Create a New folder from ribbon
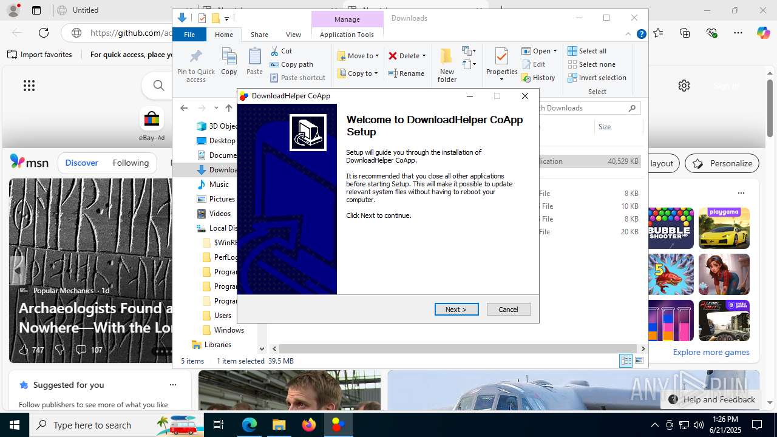This screenshot has width=777, height=437. tap(447, 66)
